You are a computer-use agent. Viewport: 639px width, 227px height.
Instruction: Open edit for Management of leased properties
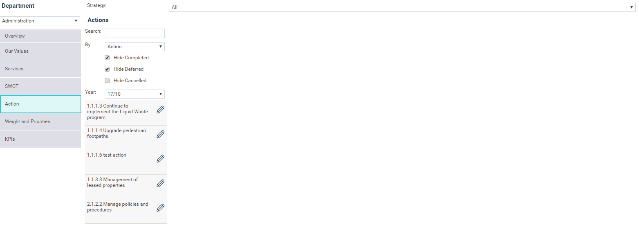point(161,183)
